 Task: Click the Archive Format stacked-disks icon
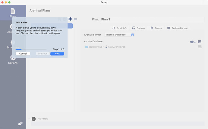pos(169,28)
